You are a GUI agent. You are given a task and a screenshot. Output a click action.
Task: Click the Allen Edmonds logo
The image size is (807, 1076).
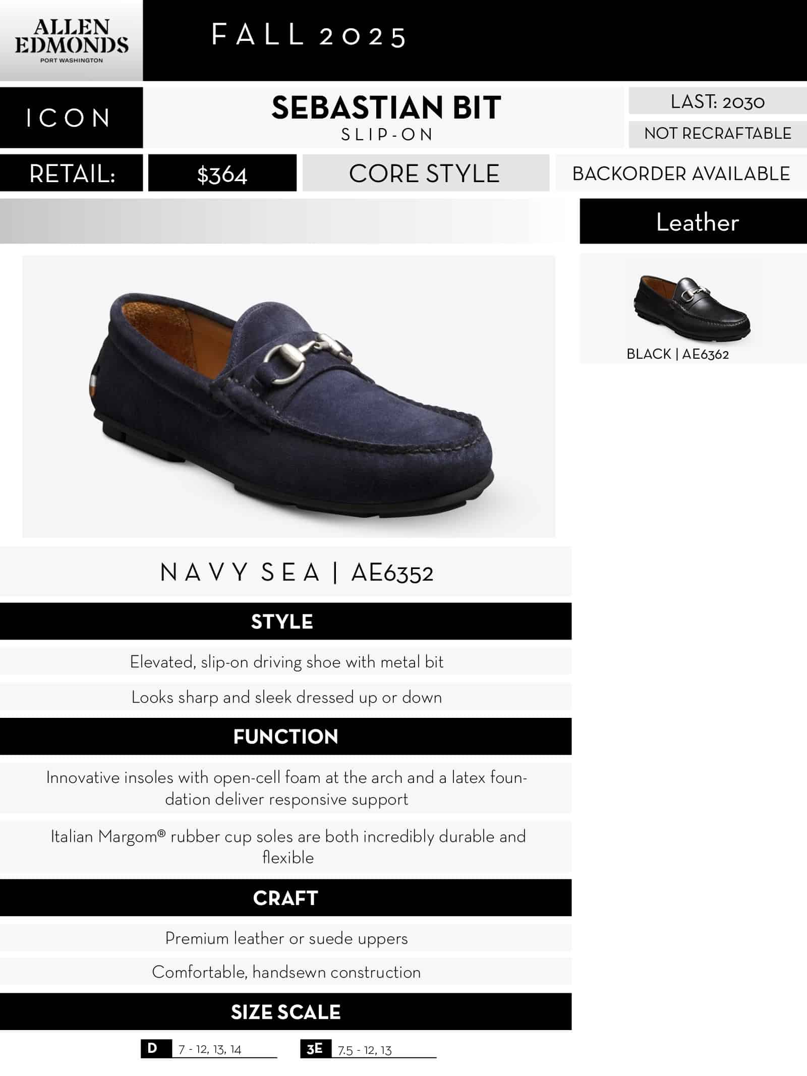coord(71,41)
